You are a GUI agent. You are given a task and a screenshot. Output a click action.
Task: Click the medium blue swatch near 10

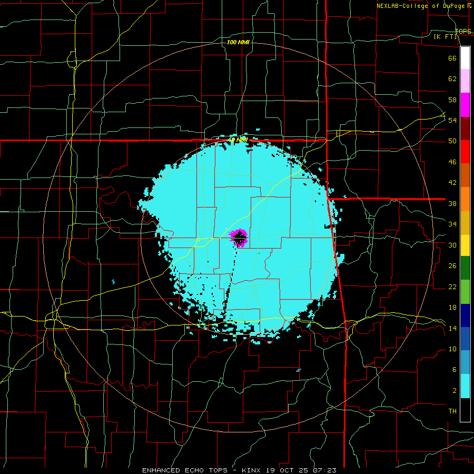465,339
